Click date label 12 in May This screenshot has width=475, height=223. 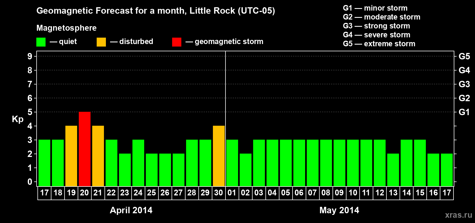click(x=380, y=193)
